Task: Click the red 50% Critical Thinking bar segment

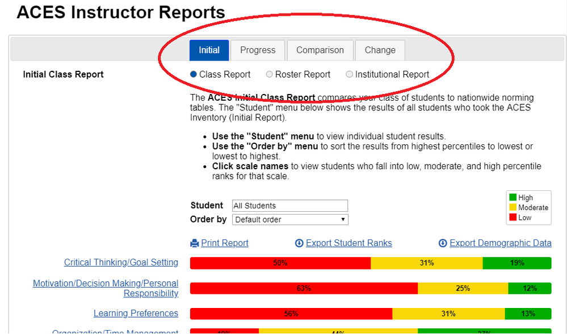Action: click(x=280, y=263)
